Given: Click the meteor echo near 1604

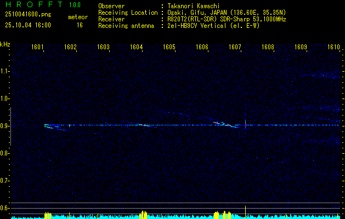Looking at the screenshot, I should click(144, 125).
